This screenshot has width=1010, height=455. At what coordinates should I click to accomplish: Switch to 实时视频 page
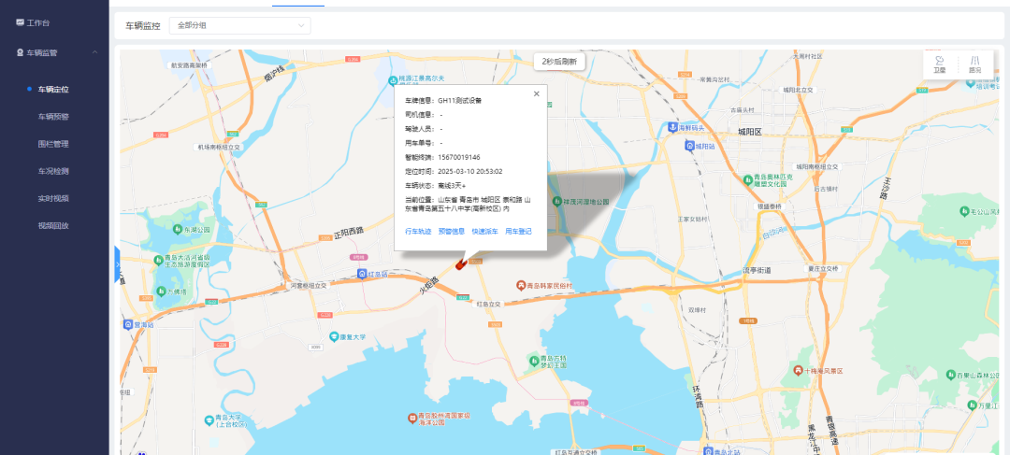52,198
